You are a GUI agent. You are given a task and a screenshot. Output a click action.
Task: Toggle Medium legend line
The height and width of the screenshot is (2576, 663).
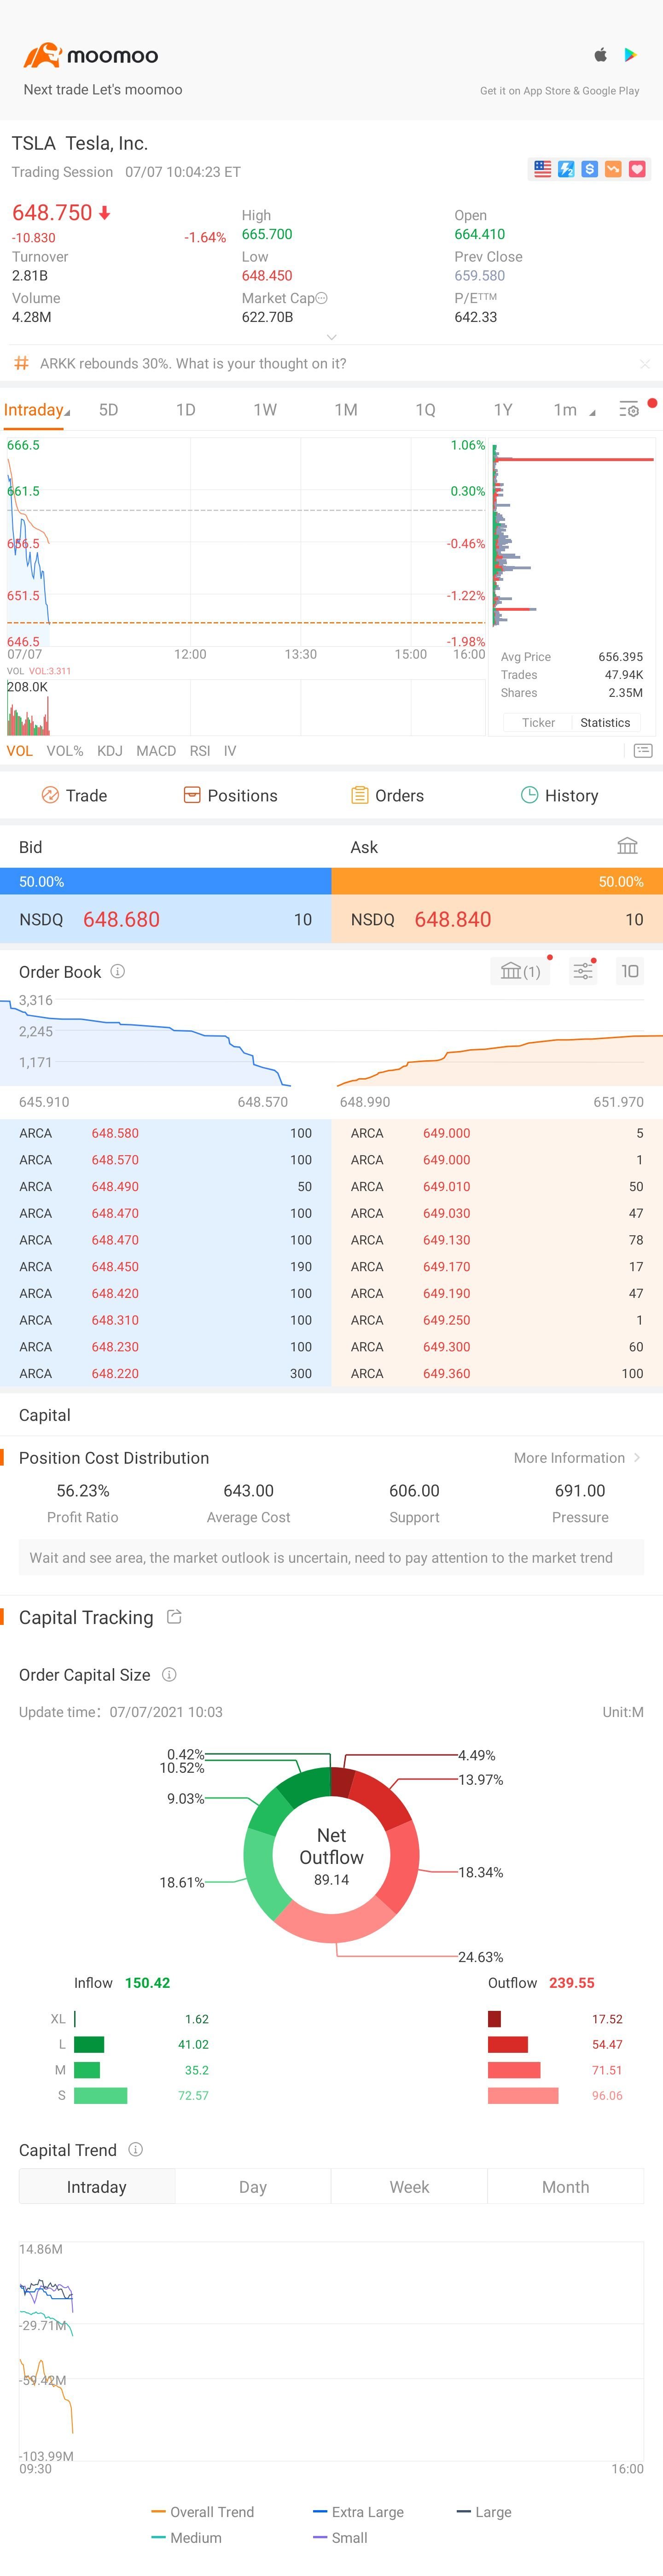pyautogui.click(x=187, y=2538)
